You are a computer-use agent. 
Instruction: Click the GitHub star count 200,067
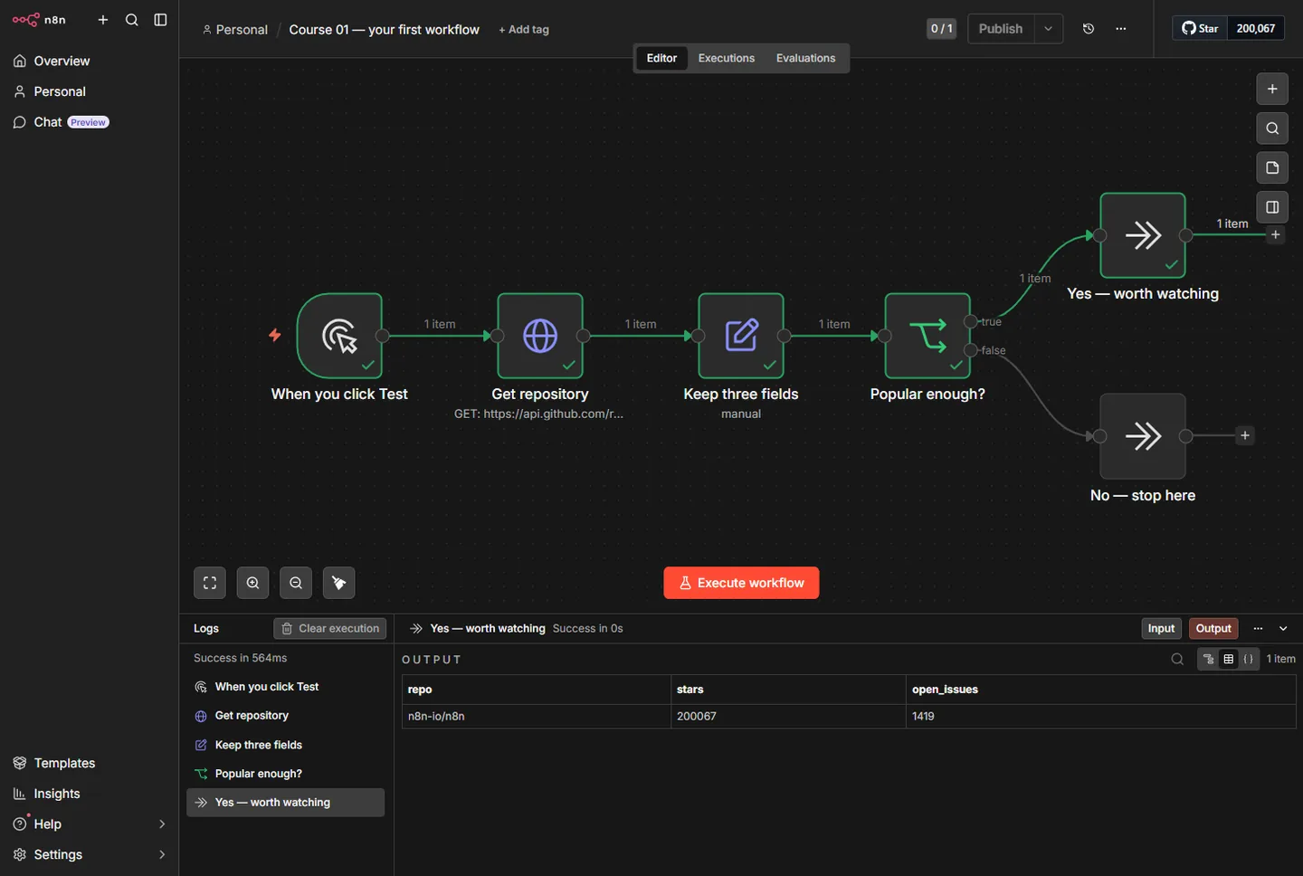pos(1256,29)
